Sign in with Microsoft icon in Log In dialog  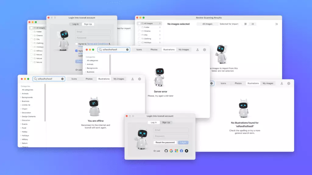pyautogui.click(x=176, y=151)
